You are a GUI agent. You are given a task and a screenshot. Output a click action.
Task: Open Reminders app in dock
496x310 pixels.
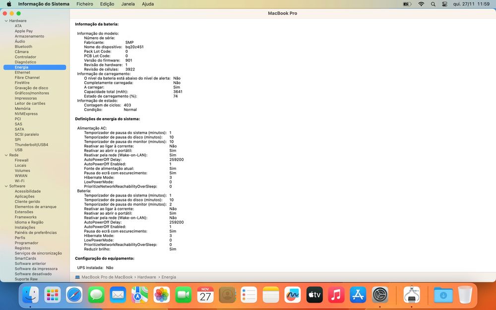point(248,295)
